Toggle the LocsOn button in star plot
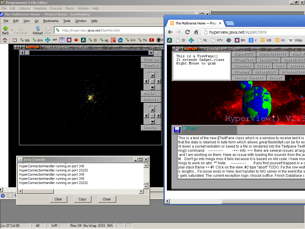 151,128
